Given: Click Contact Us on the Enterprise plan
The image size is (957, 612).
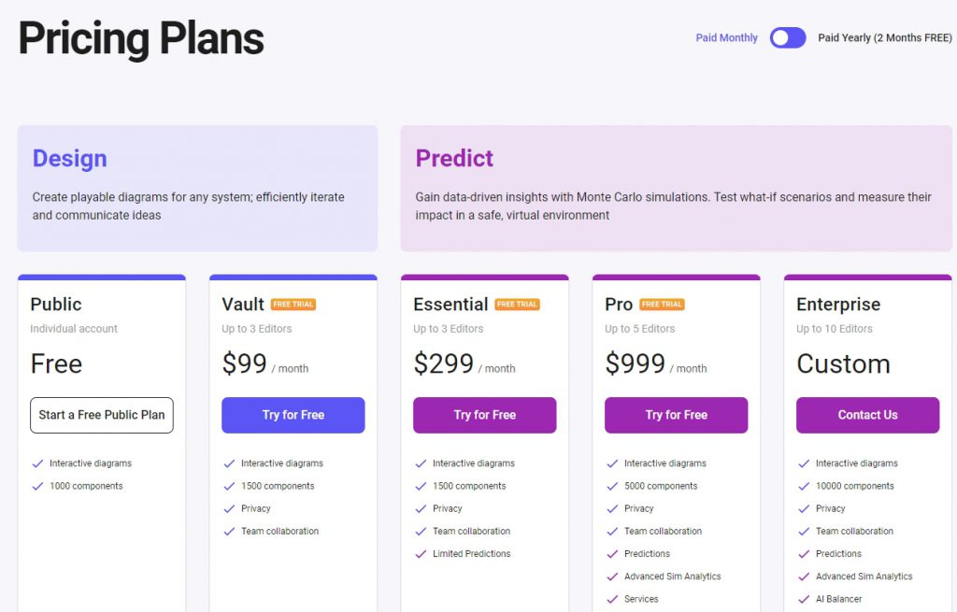Looking at the screenshot, I should tap(867, 415).
